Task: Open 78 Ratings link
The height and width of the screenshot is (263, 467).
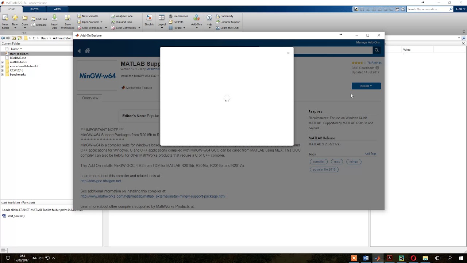Action: pyautogui.click(x=374, y=63)
